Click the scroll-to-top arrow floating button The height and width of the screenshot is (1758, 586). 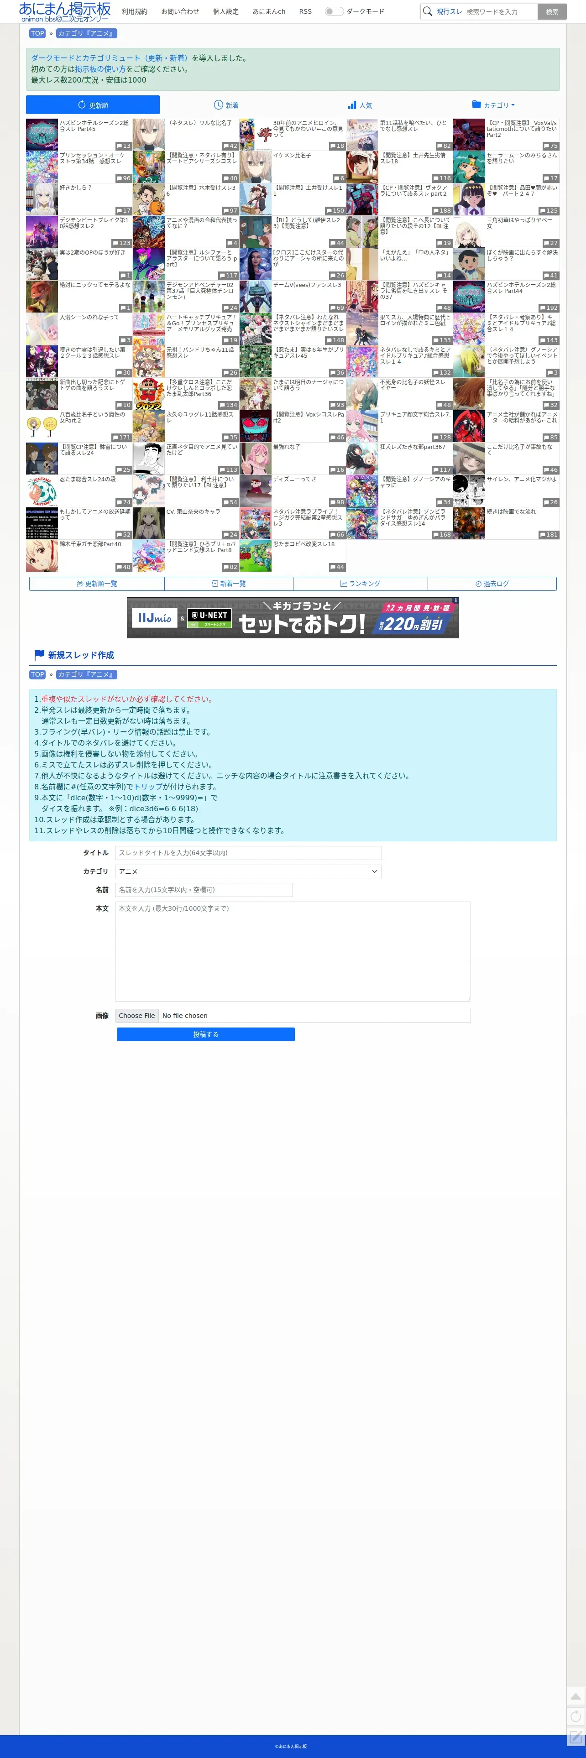pos(576,1696)
